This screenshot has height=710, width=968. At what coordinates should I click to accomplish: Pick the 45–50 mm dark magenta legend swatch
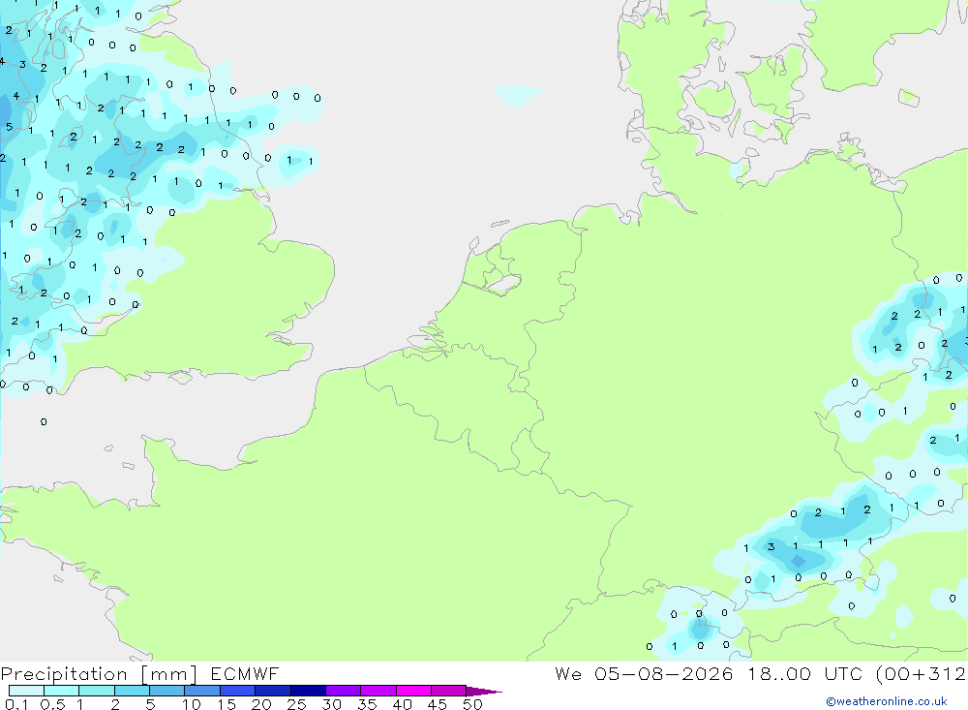[x=449, y=691]
